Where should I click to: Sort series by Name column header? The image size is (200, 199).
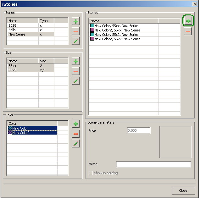pos(23,21)
